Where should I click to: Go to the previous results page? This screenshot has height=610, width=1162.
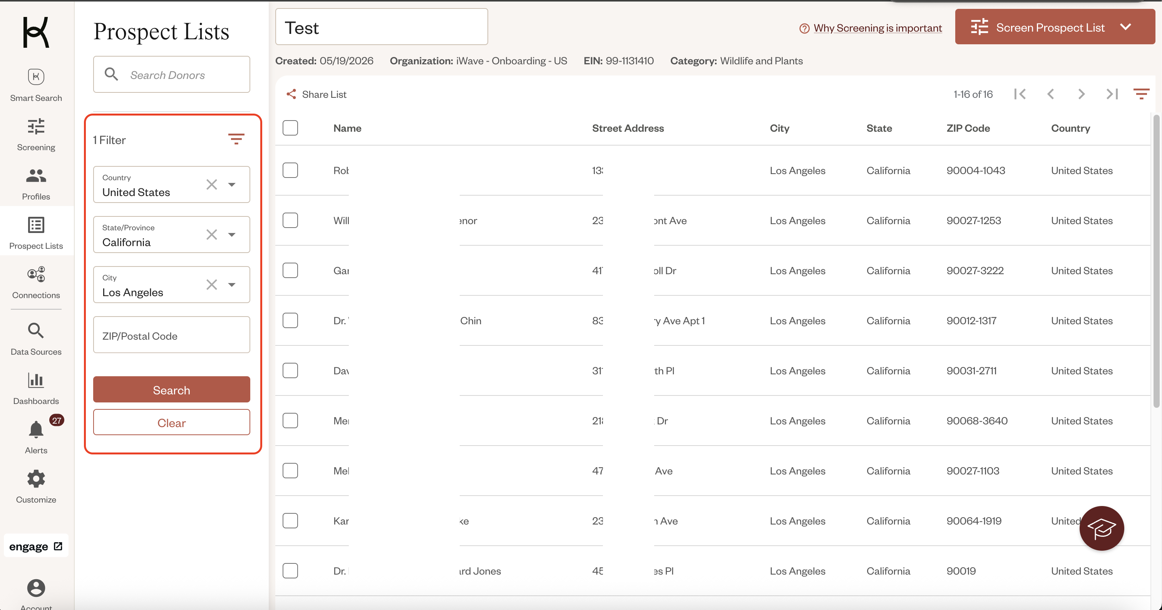pyautogui.click(x=1051, y=94)
